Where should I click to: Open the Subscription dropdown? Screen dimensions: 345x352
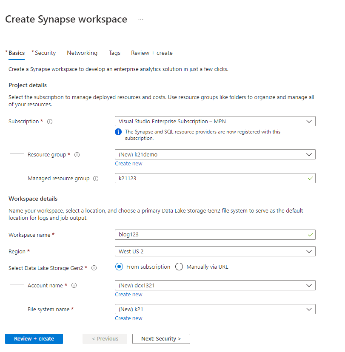click(x=215, y=121)
